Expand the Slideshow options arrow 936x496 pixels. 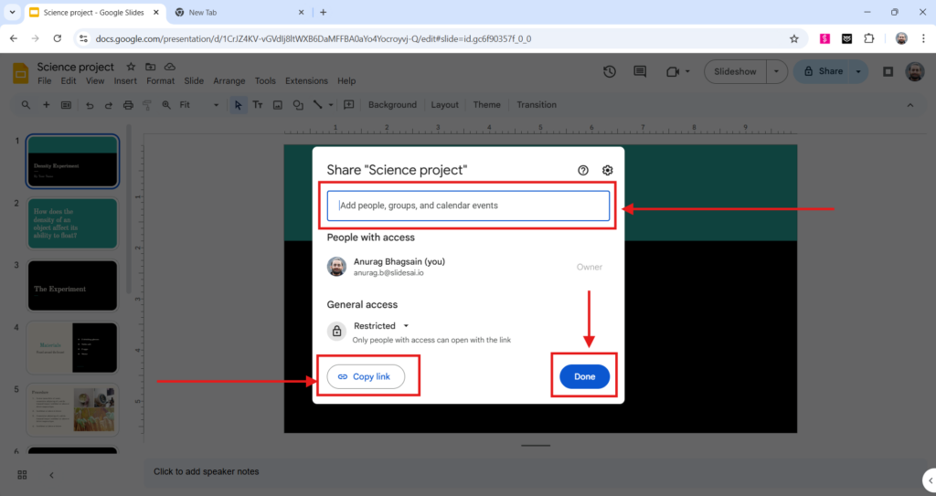776,71
